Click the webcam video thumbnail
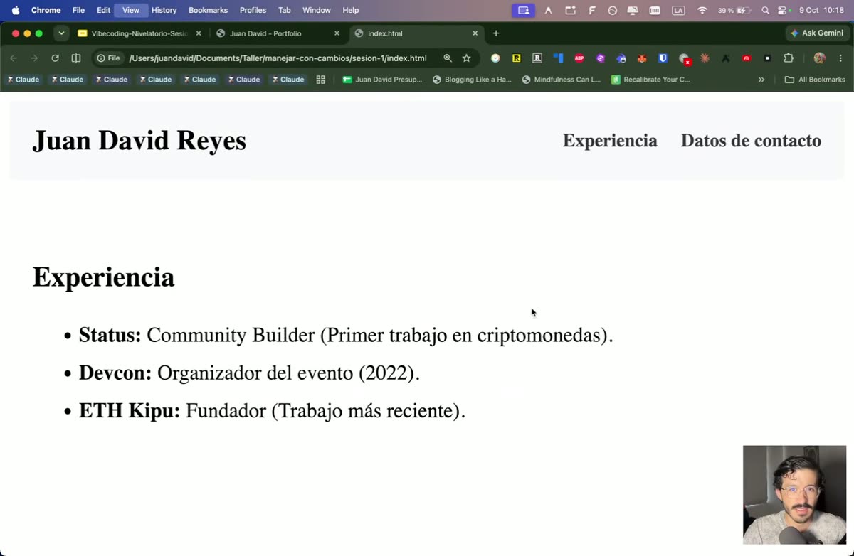This screenshot has width=854, height=556. (x=794, y=495)
